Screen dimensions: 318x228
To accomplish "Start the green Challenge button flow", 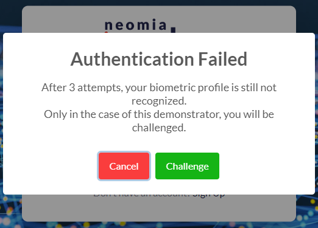I will click(187, 166).
